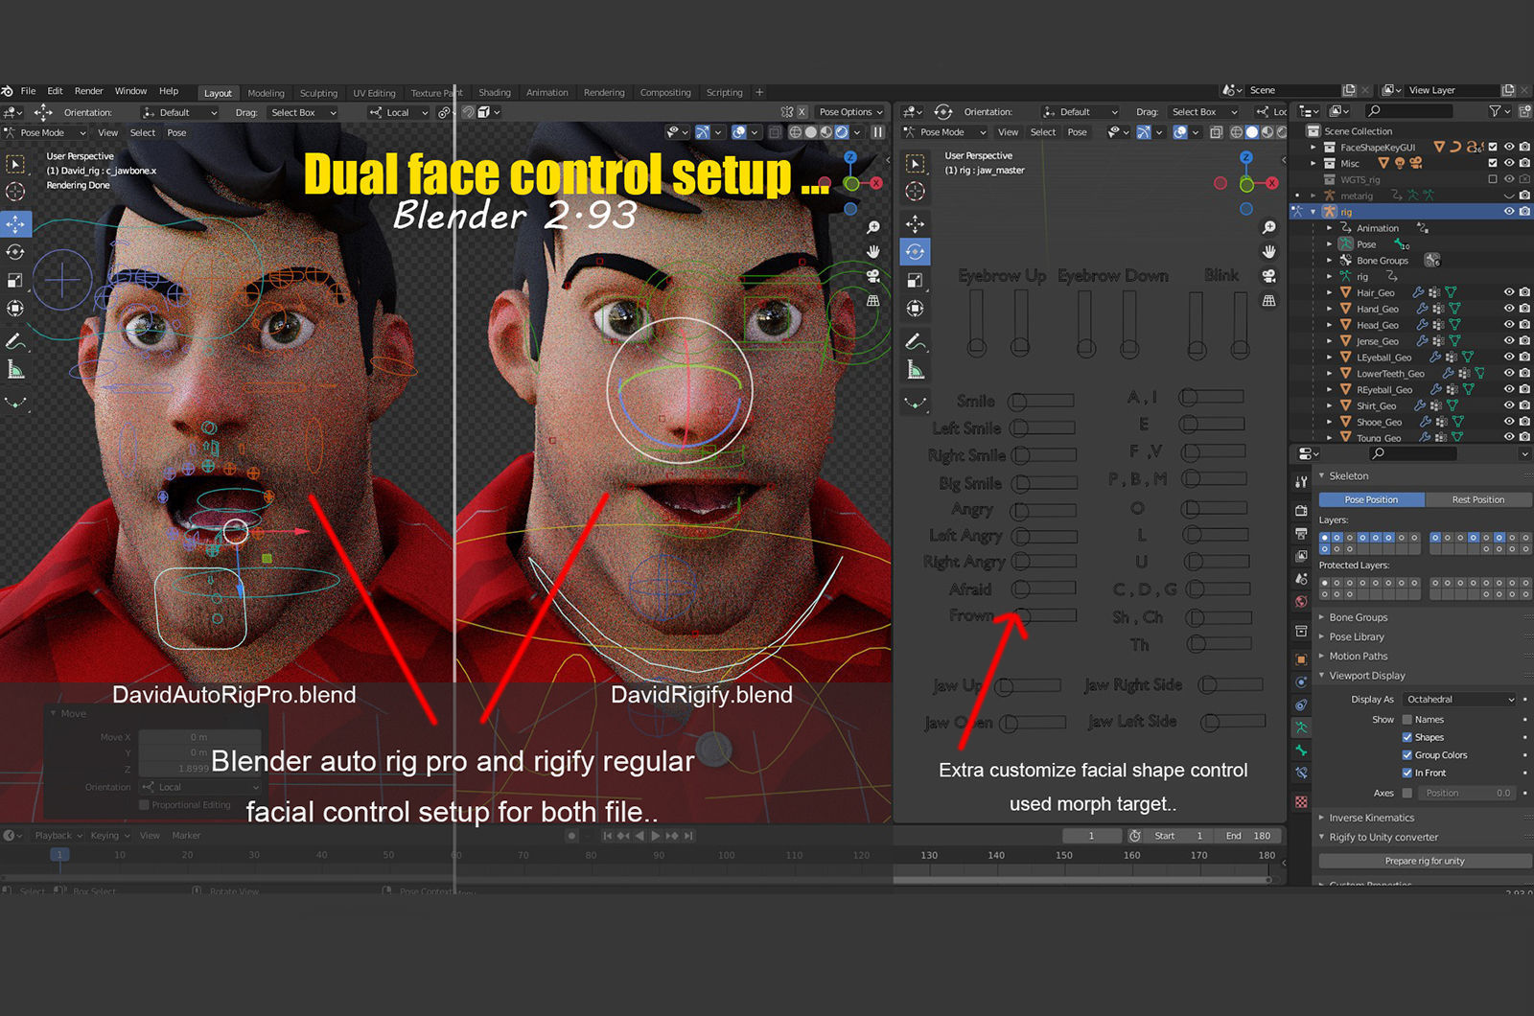The height and width of the screenshot is (1016, 1534).
Task: Disable Shirt_Geo render camera icon
Action: coord(1524,405)
